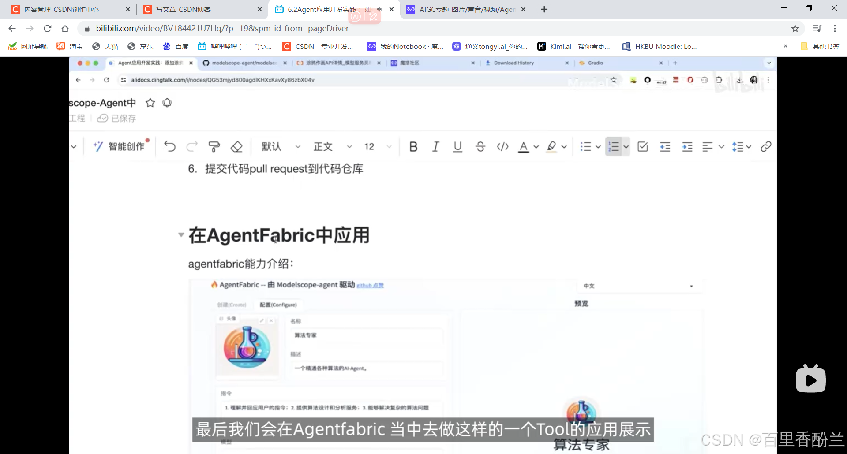
Task: Star the document title
Action: point(150,103)
